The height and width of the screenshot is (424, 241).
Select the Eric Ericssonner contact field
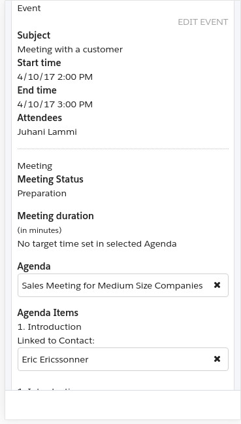(x=123, y=359)
